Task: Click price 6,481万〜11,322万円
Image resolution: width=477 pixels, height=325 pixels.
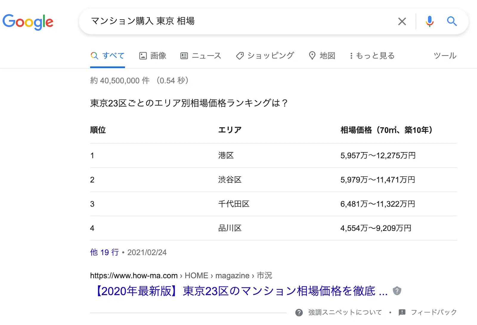Action: [378, 204]
